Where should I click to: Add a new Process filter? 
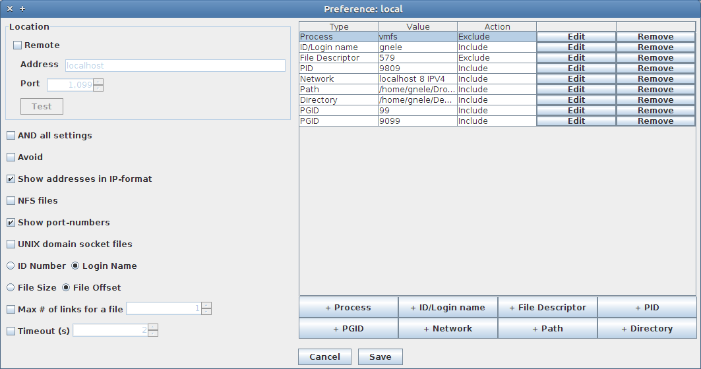[348, 307]
